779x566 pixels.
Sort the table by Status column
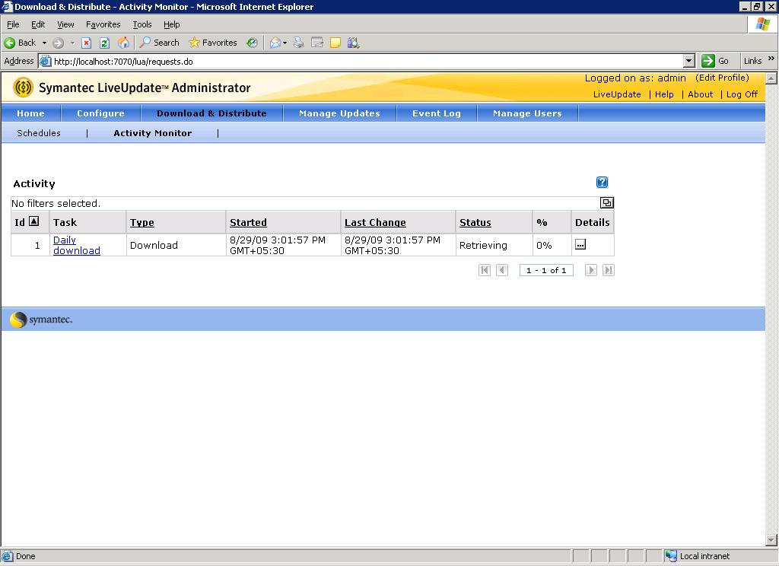coord(475,223)
